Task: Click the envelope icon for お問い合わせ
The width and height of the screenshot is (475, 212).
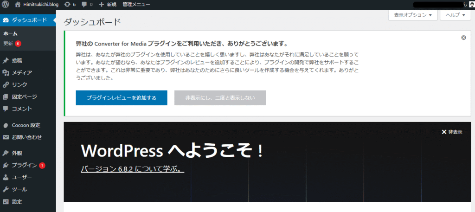Action: [6, 137]
